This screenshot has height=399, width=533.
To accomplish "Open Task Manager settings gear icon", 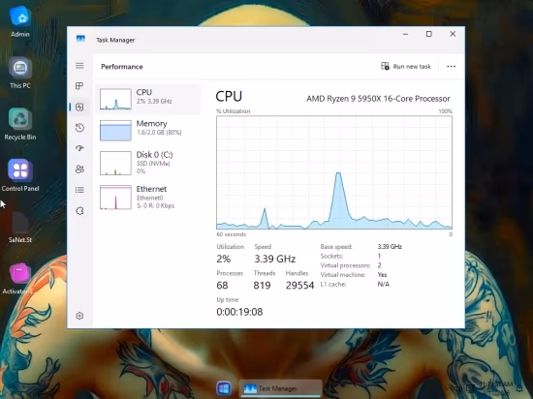I will click(x=79, y=316).
